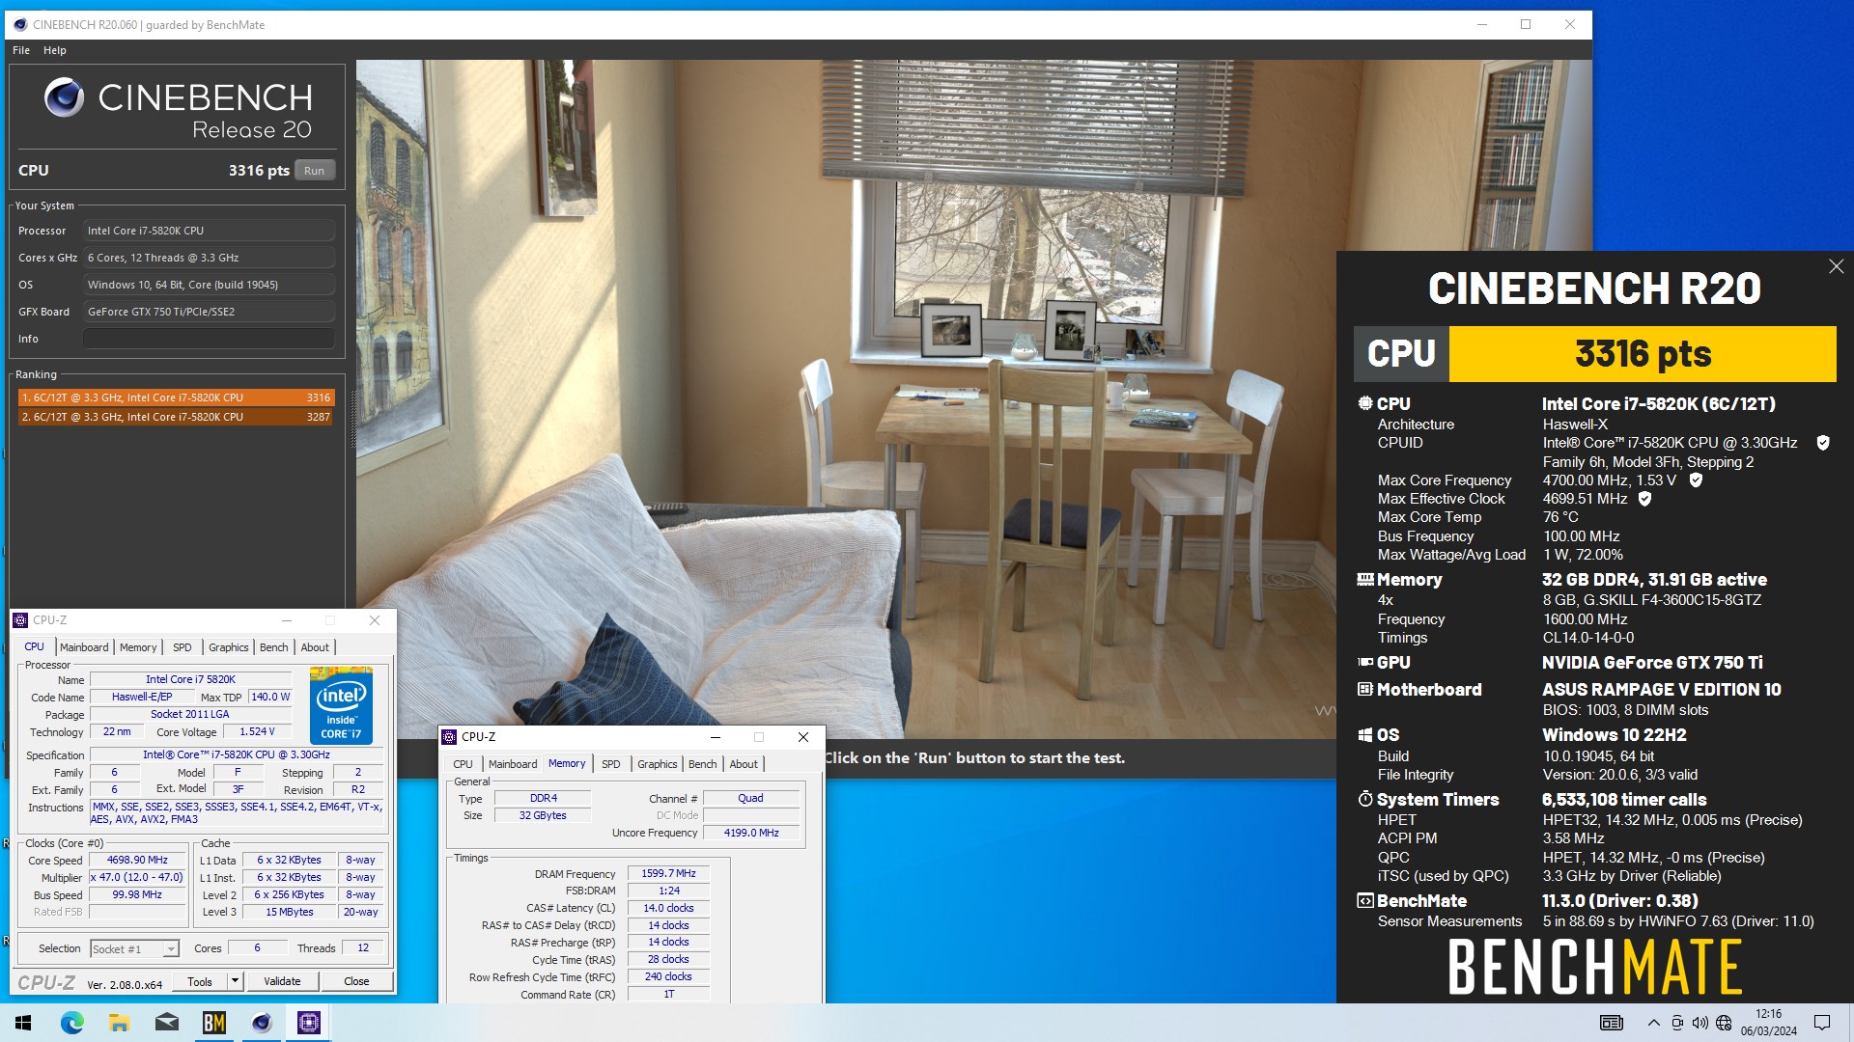Click the CPU-Z title bar icon of the Memory window
This screenshot has height=1042, width=1854.
tap(449, 737)
